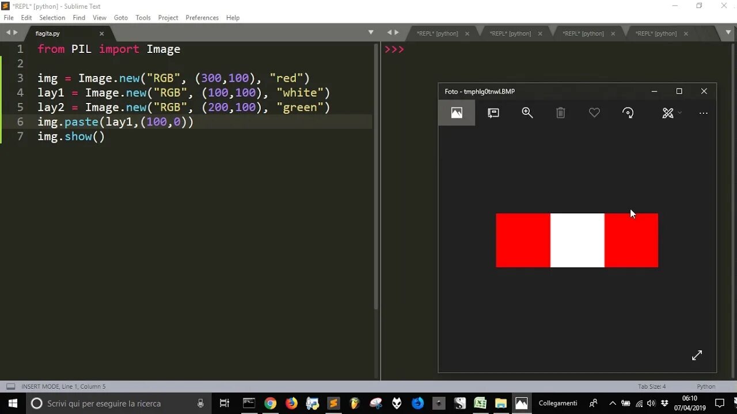This screenshot has width=737, height=414.
Task: Click the slideshow icon in Photos toolbar
Action: coord(493,113)
